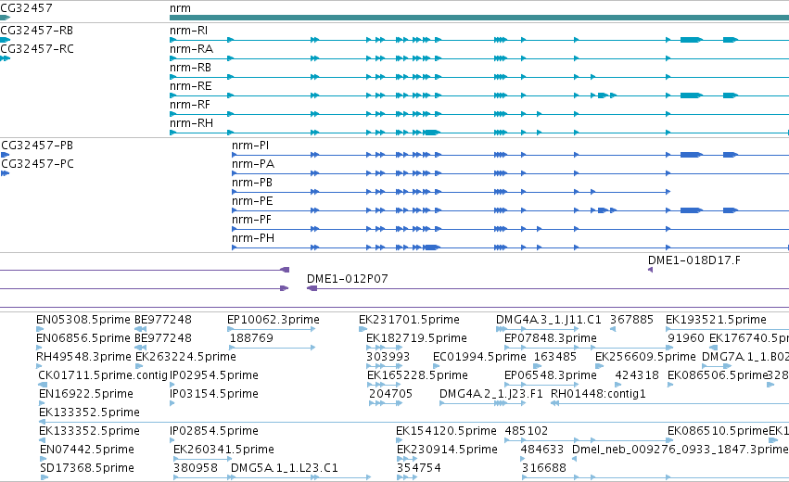Open the nrm-RA transcript label
789x482 pixels.
(191, 49)
